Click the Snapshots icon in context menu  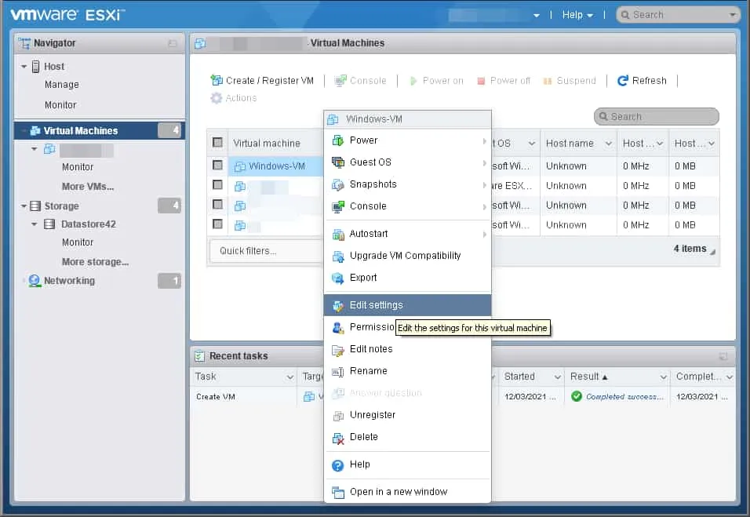[x=338, y=184]
